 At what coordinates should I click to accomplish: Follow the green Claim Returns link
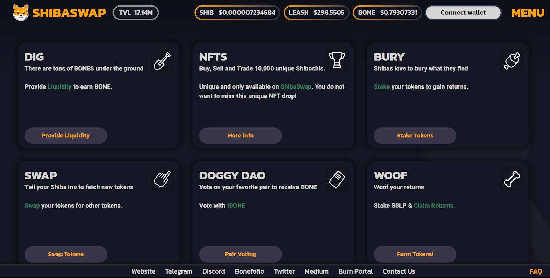tap(434, 206)
